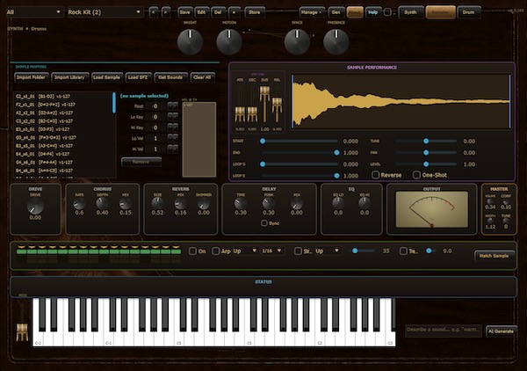Adjust the Master WIDTH knob
Screen dimensions: 527x371
[490, 221]
